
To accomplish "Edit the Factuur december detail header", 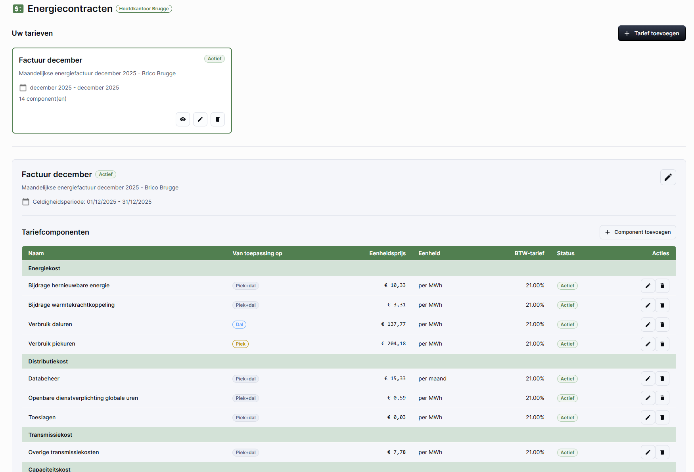I will 668,177.
